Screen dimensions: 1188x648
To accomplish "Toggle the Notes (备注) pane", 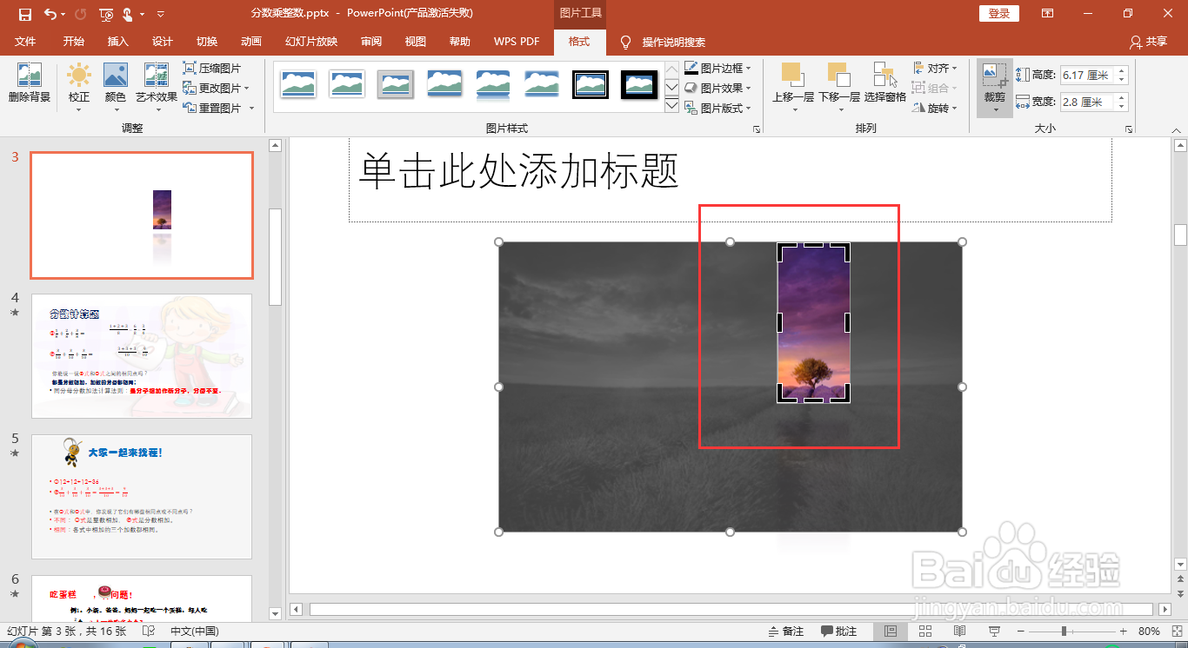I will tap(786, 631).
